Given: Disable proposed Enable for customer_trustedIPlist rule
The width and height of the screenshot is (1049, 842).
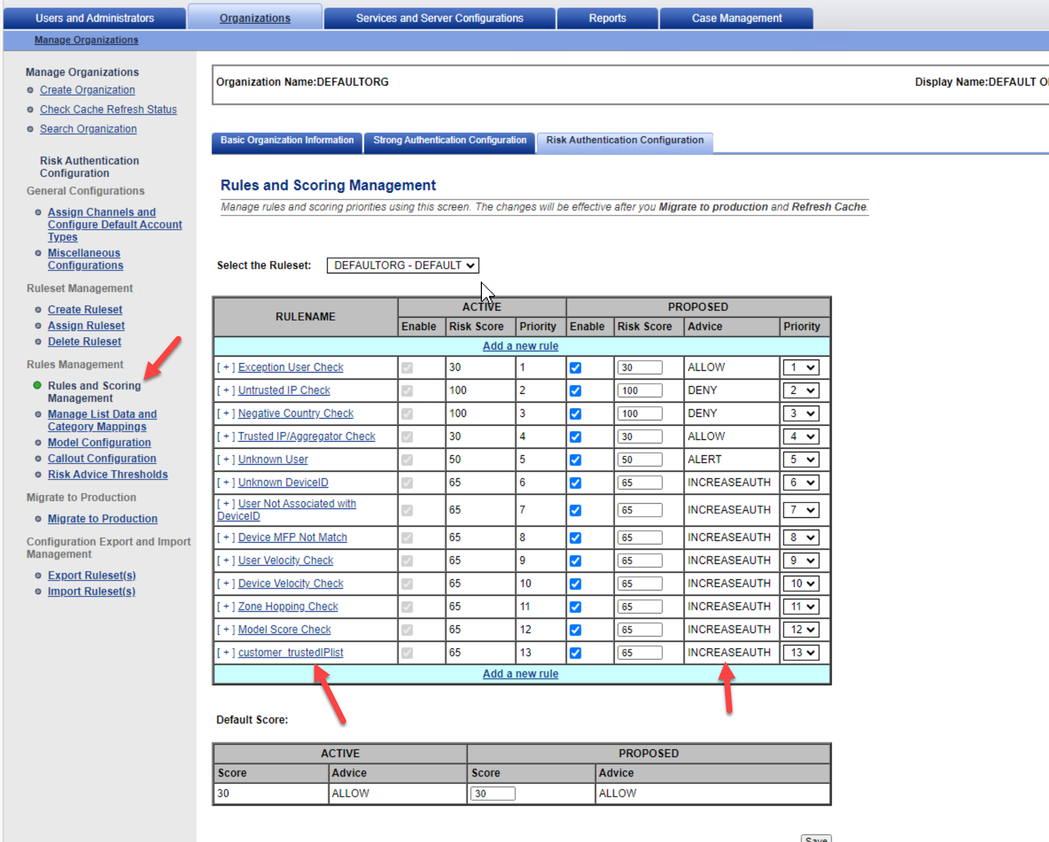Looking at the screenshot, I should [x=575, y=653].
